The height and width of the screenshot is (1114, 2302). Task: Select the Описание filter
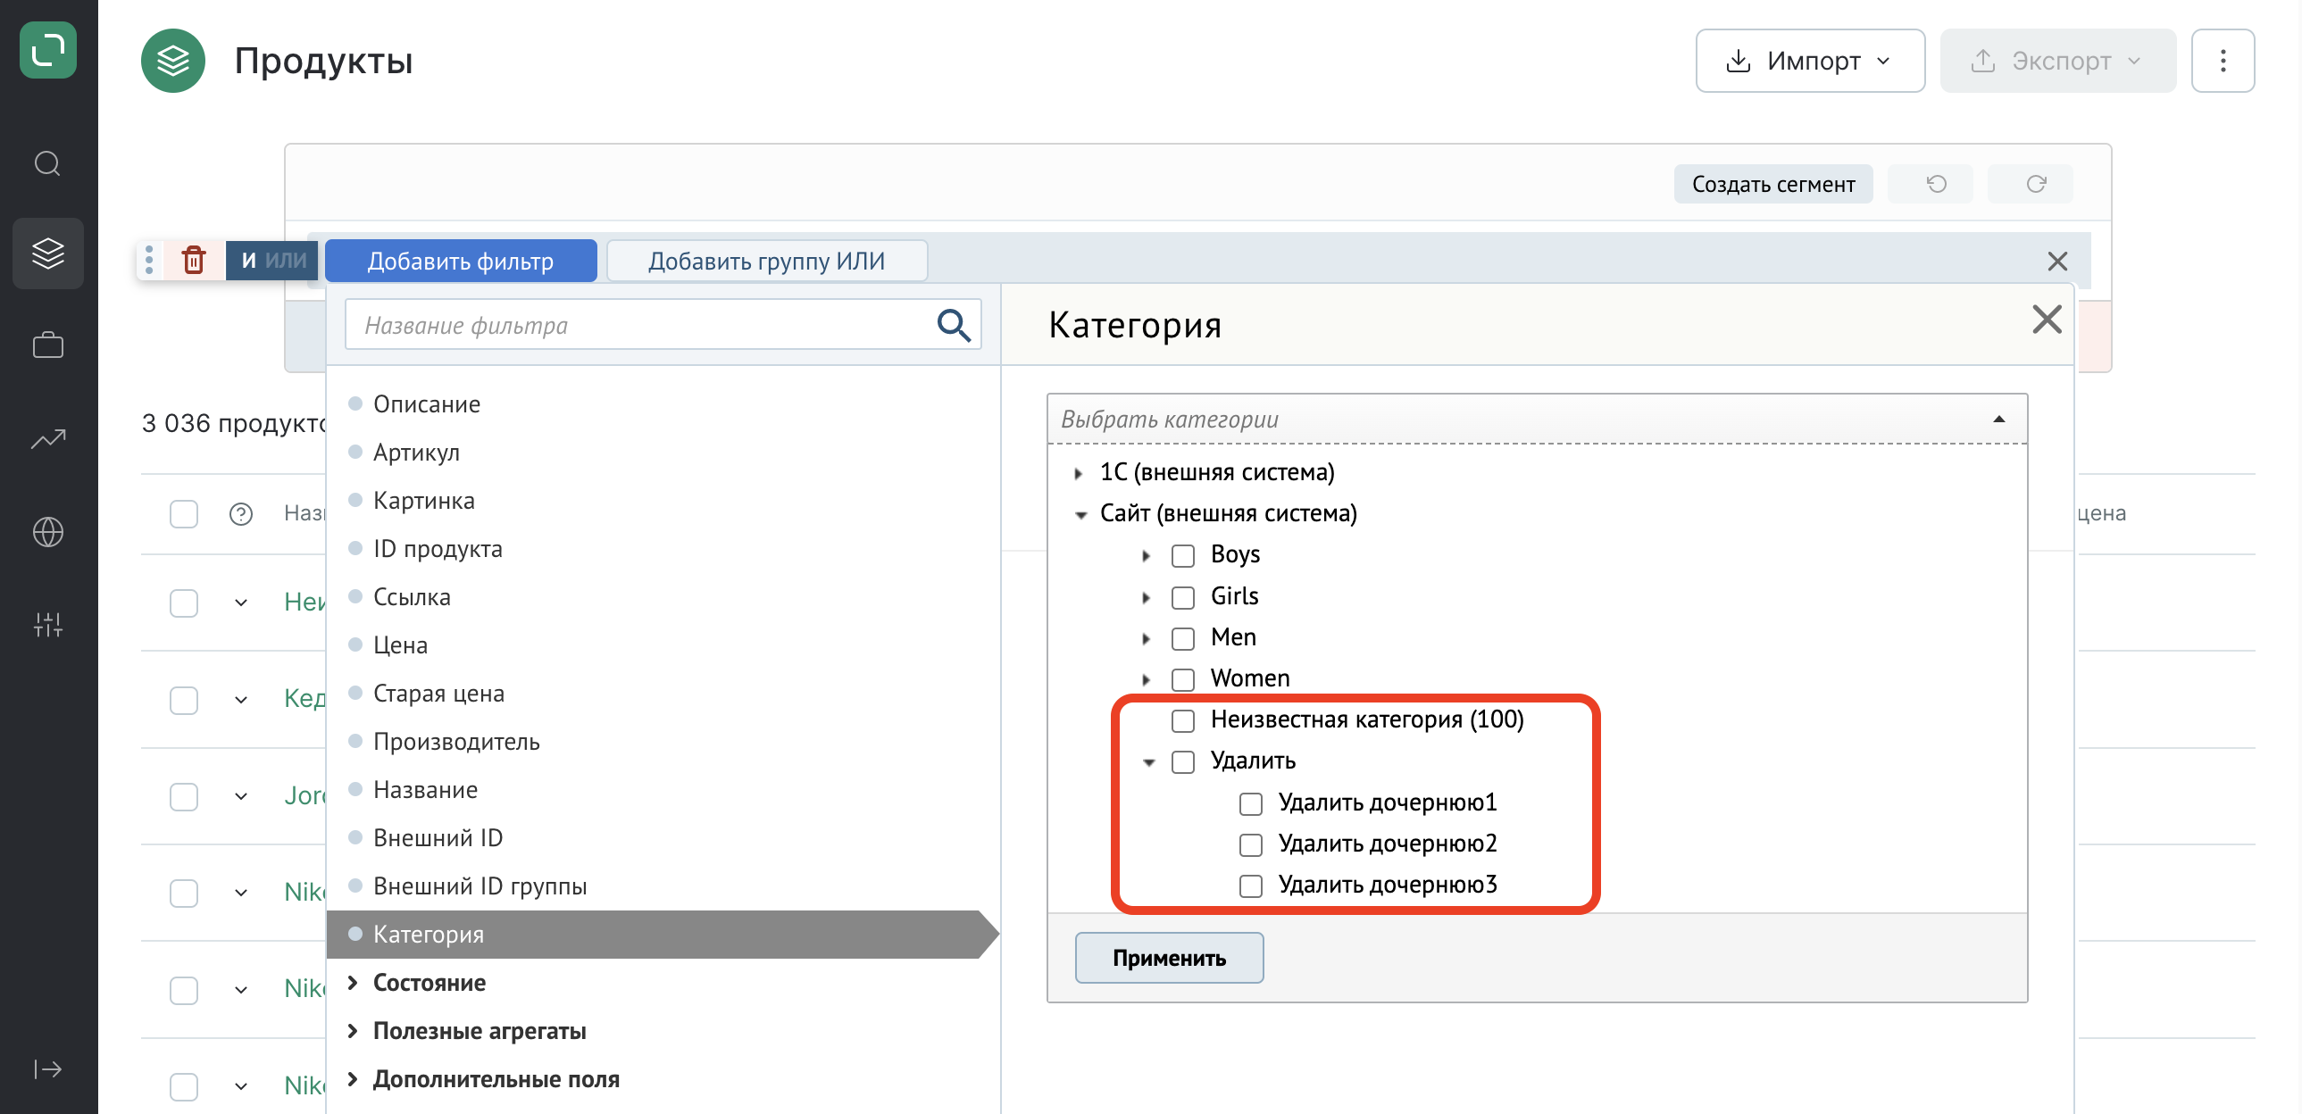[426, 403]
